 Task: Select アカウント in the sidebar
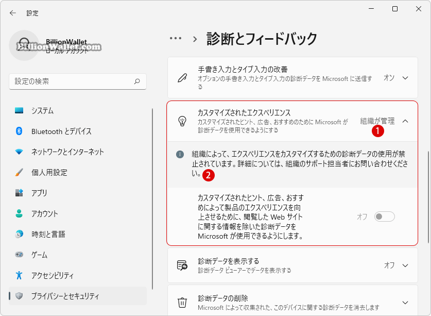click(x=78, y=213)
